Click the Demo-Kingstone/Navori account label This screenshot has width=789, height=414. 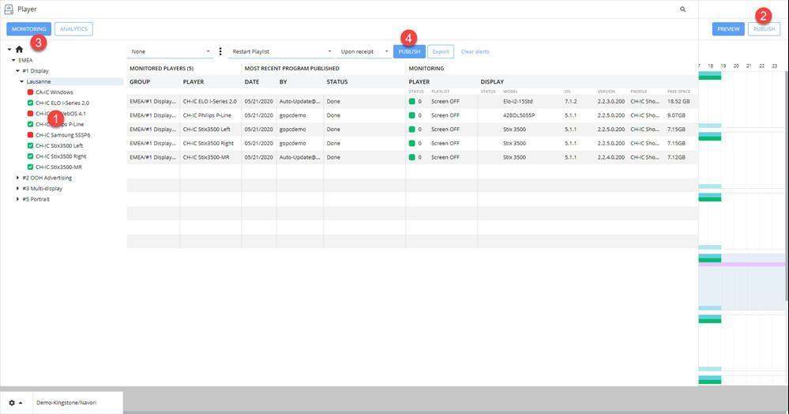coord(66,403)
